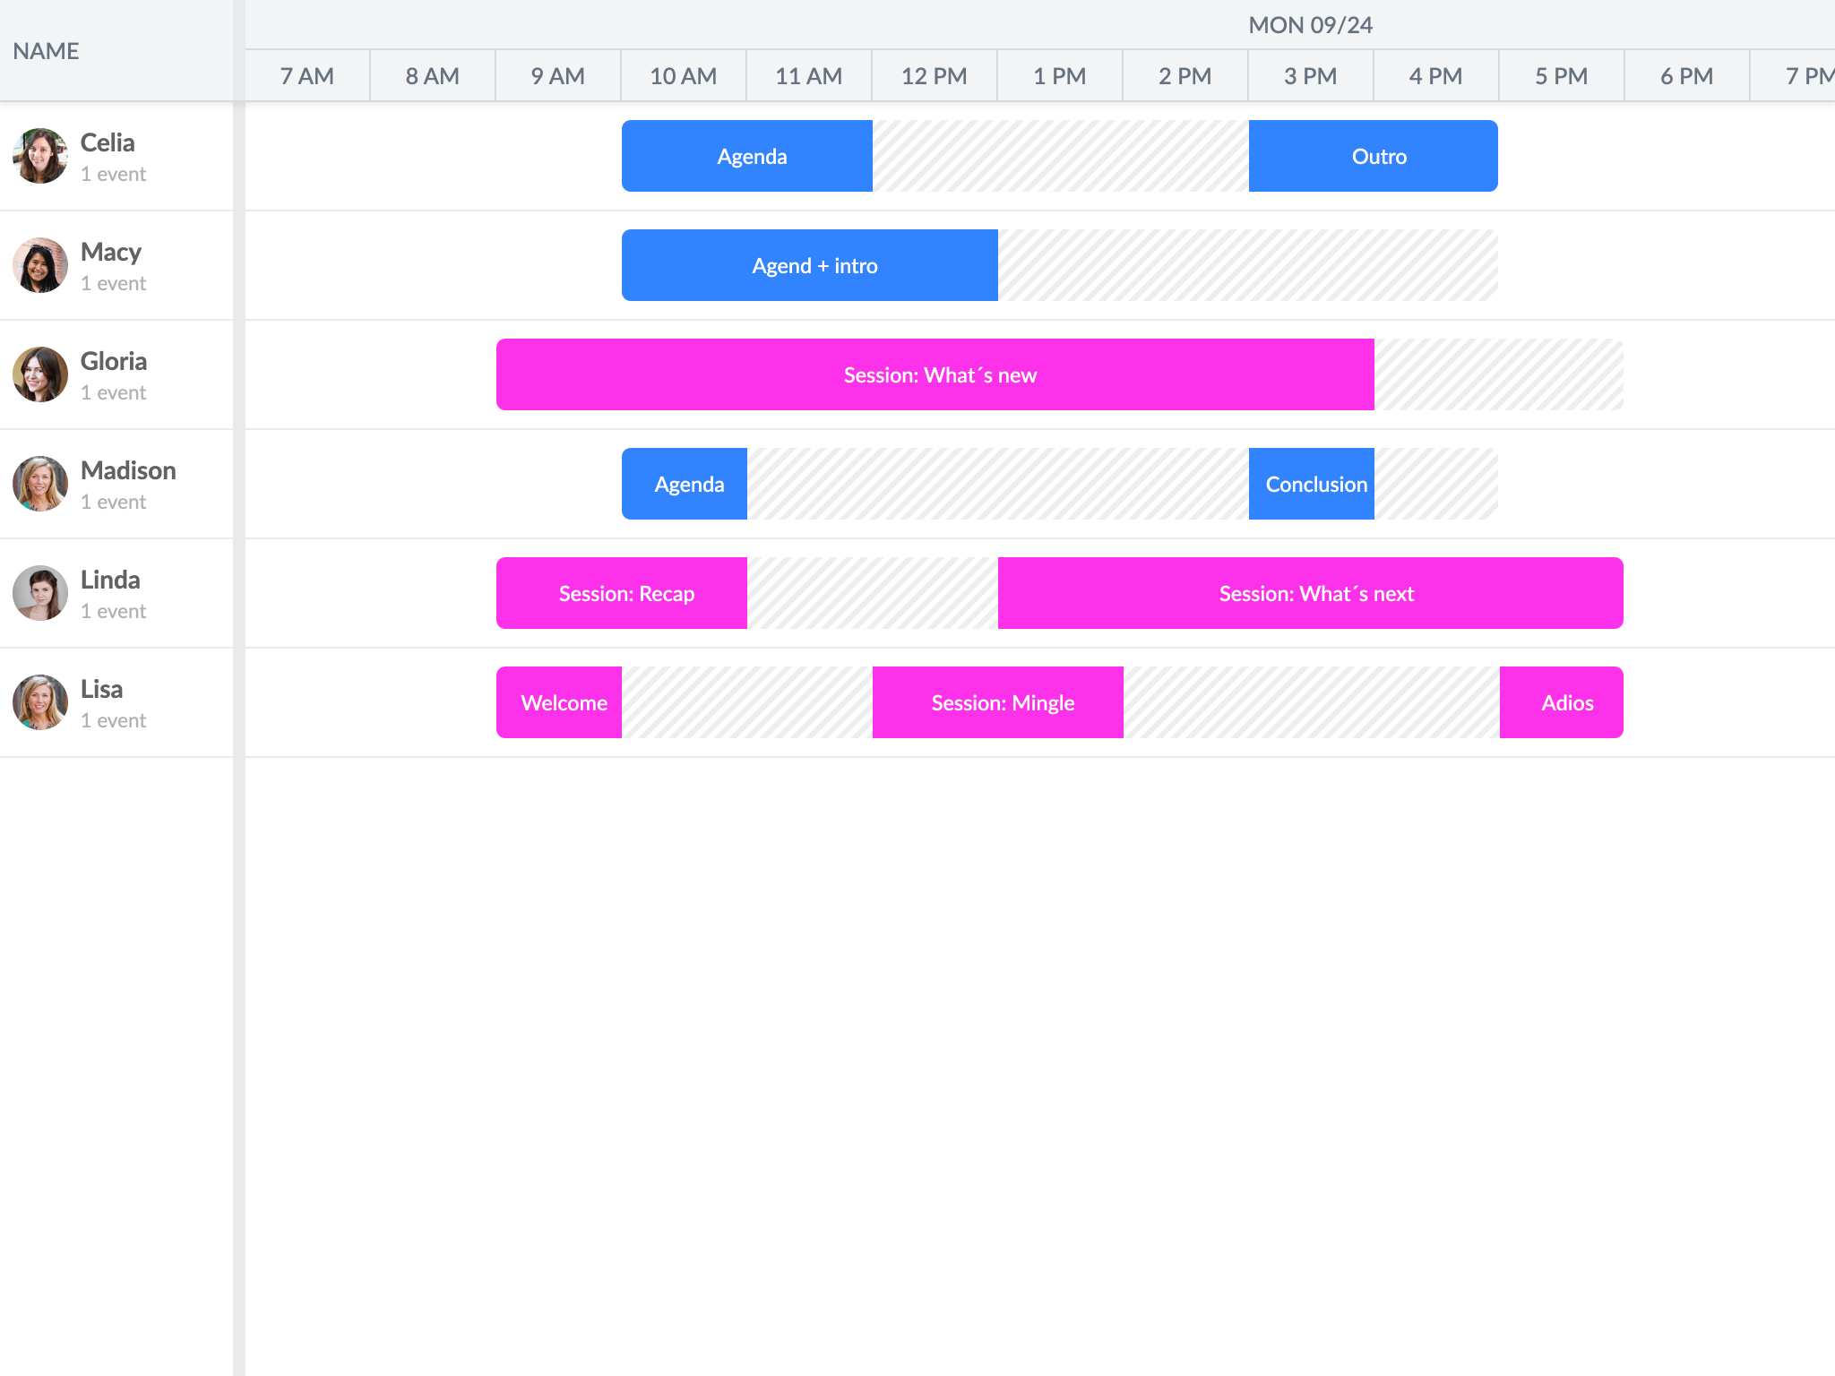Select Linda's Session: Recap event
Image resolution: width=1835 pixels, height=1376 pixels.
click(x=622, y=593)
